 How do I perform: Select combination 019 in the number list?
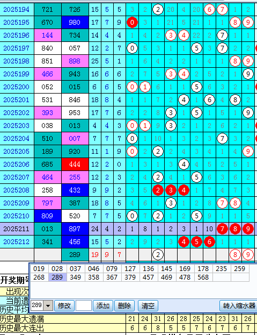(39, 268)
